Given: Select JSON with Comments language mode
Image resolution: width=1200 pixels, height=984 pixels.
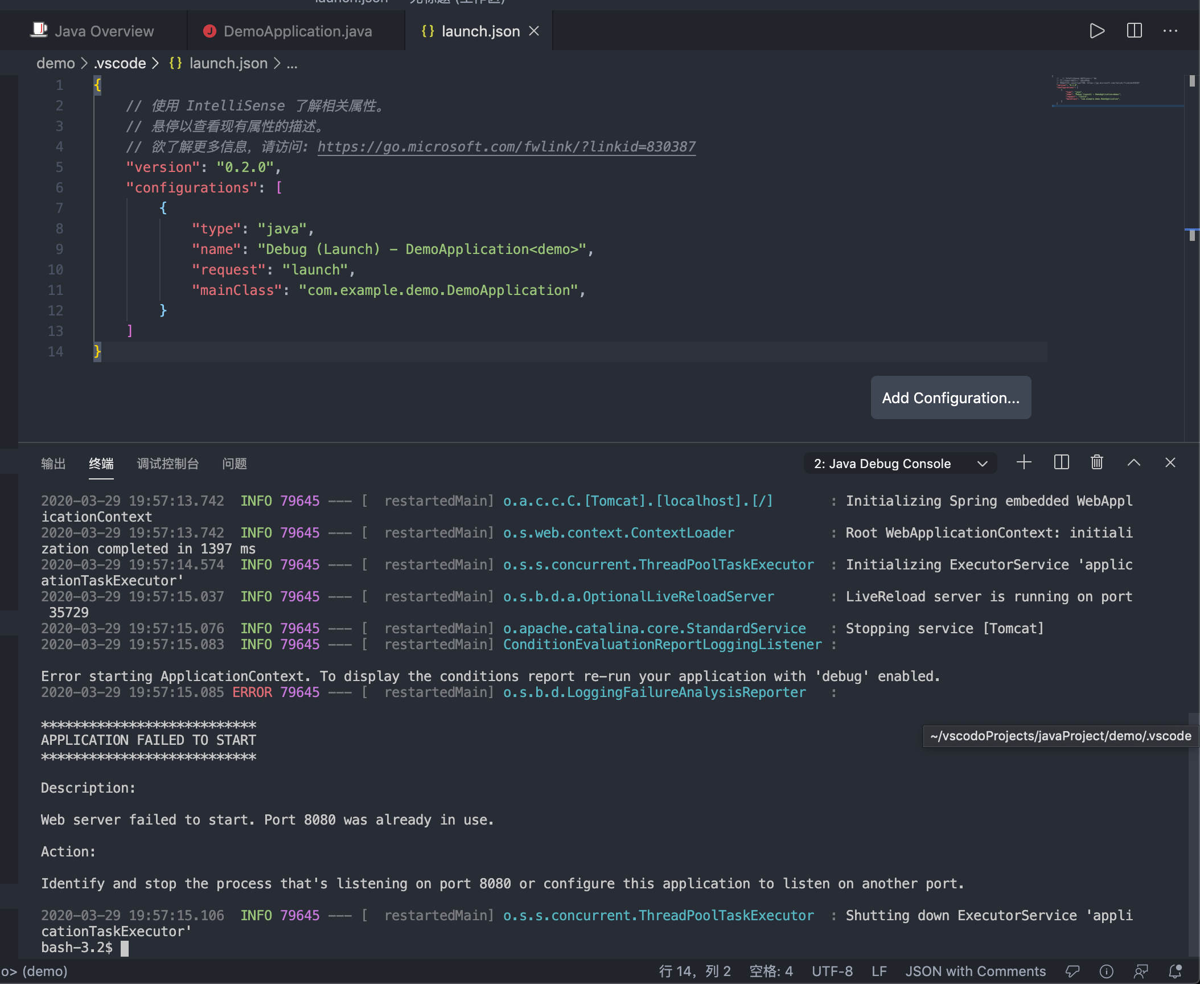Looking at the screenshot, I should click(x=975, y=971).
